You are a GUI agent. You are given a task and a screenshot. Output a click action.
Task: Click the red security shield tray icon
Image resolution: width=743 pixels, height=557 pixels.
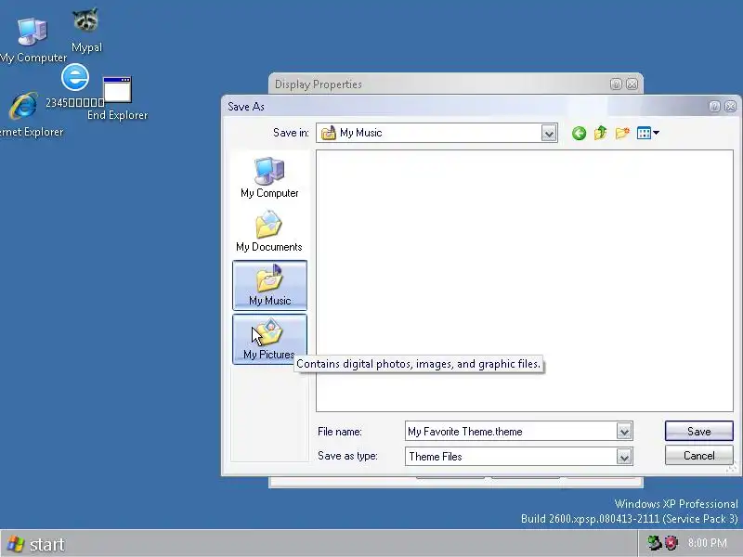pos(671,543)
